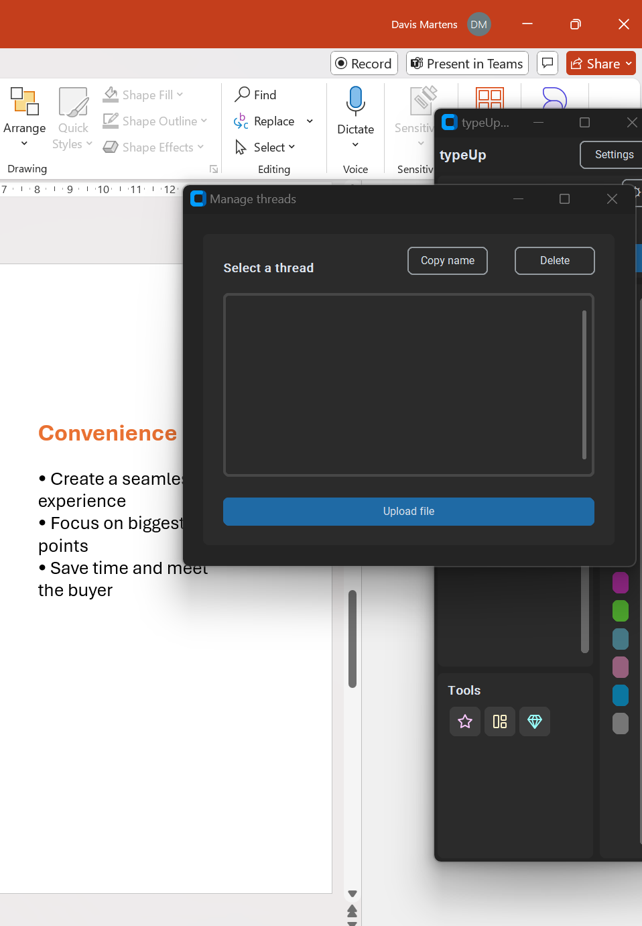
Task: Maximize the Manage threads window
Action: click(564, 198)
